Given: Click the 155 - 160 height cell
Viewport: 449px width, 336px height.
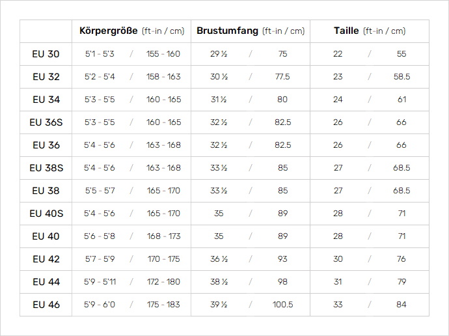Looking at the screenshot, I should [163, 54].
